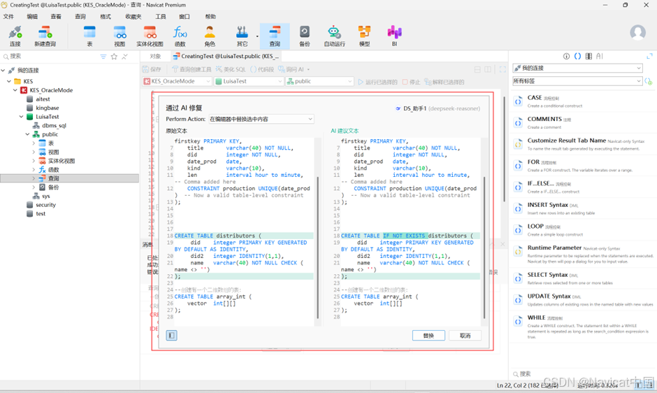
Task: Click the 查询创建工具 button
Action: click(192, 70)
